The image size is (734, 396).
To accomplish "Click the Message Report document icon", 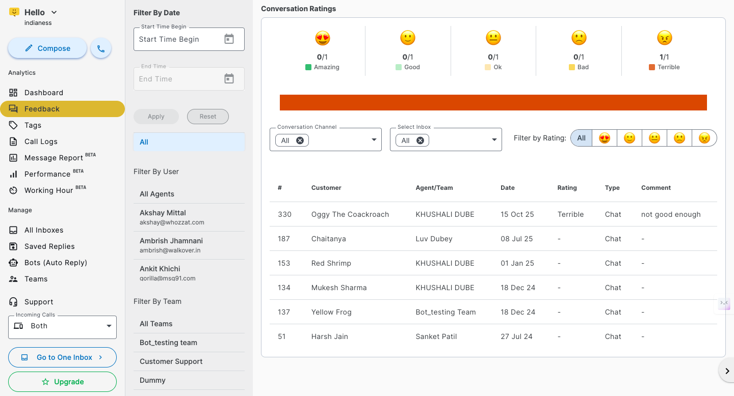I will (x=13, y=158).
